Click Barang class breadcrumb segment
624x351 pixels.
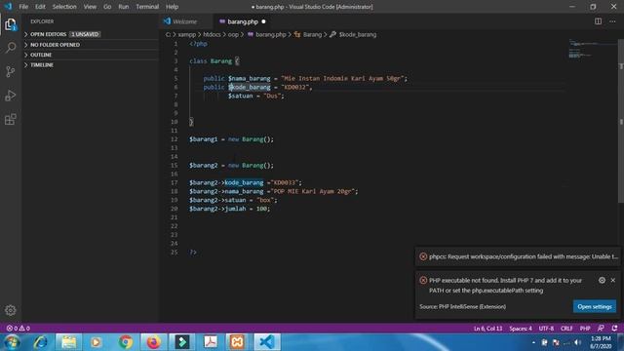pyautogui.click(x=312, y=35)
